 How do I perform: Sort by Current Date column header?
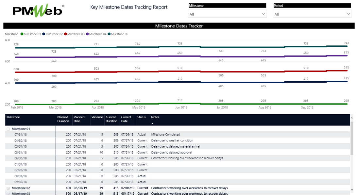click(x=126, y=119)
